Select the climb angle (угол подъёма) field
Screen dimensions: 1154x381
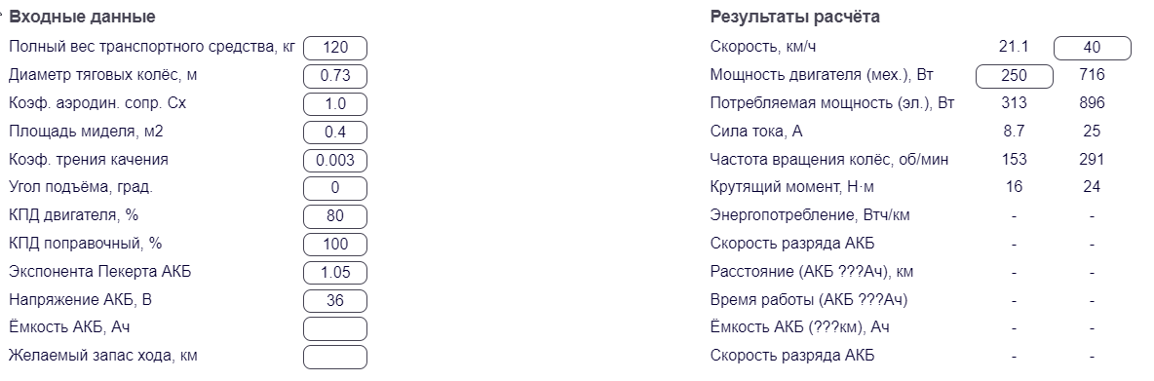335,187
